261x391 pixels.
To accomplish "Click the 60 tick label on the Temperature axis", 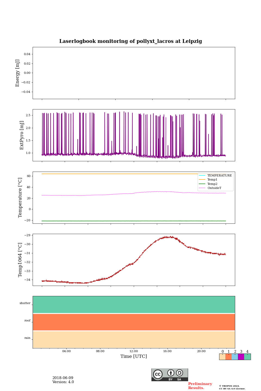I will (29, 176).
